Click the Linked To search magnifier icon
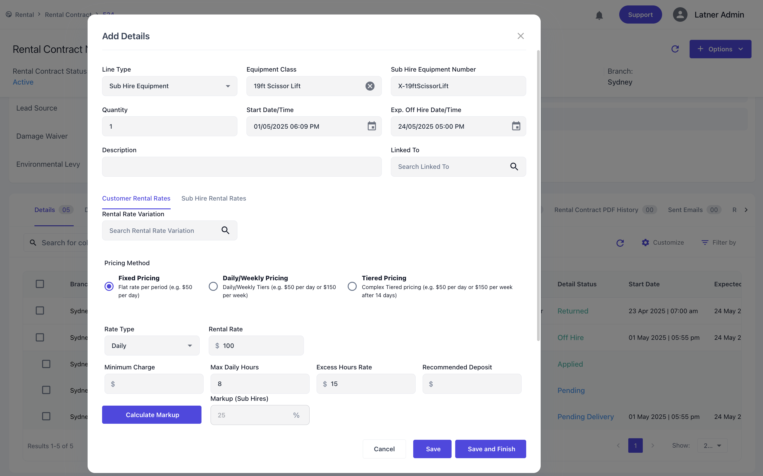 click(x=514, y=166)
